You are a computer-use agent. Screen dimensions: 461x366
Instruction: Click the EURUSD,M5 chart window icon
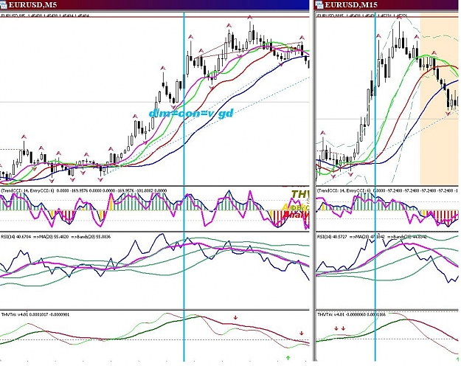(3, 4)
